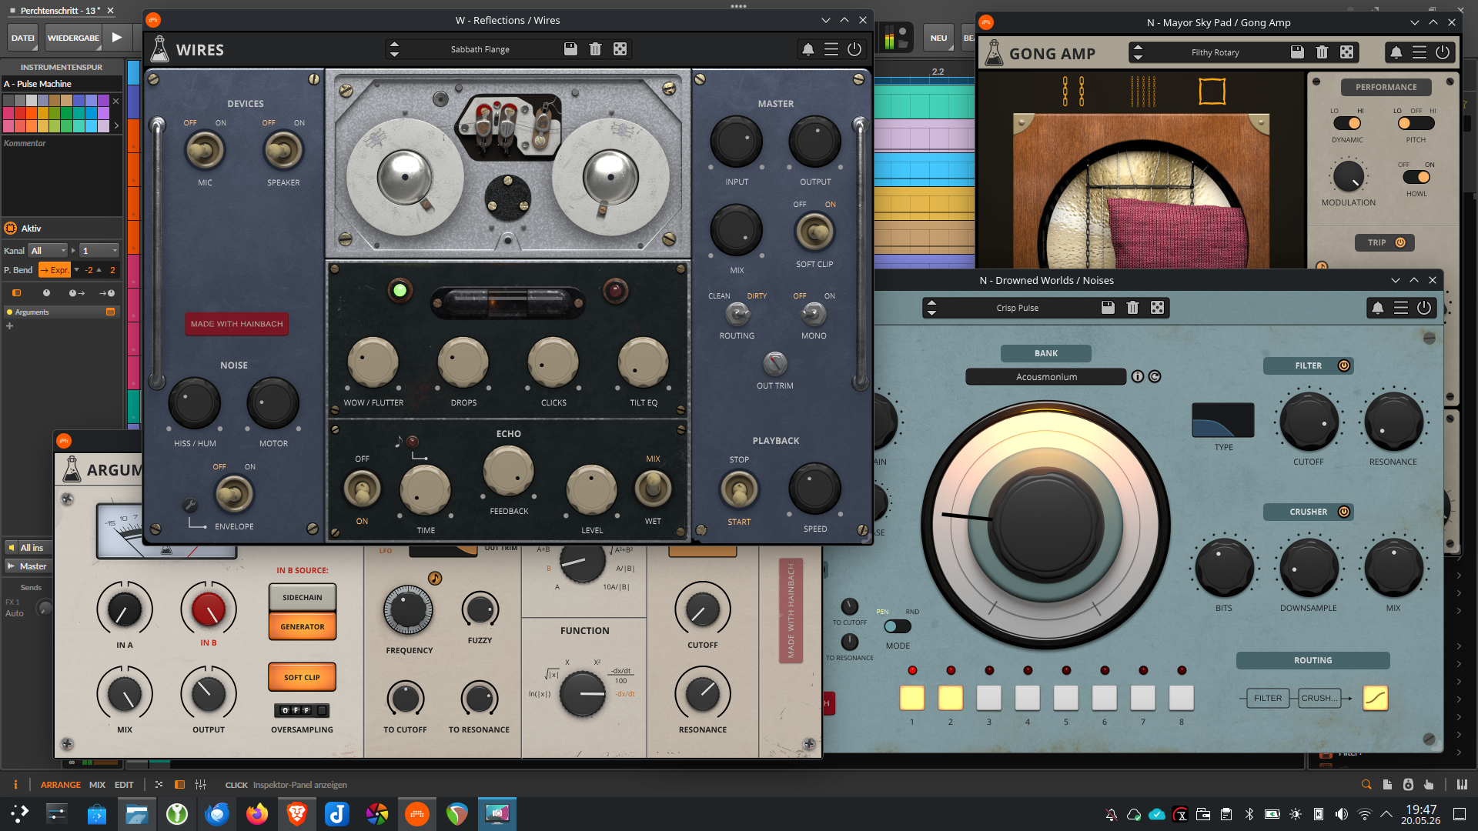Open the DATEI menu

(23, 38)
